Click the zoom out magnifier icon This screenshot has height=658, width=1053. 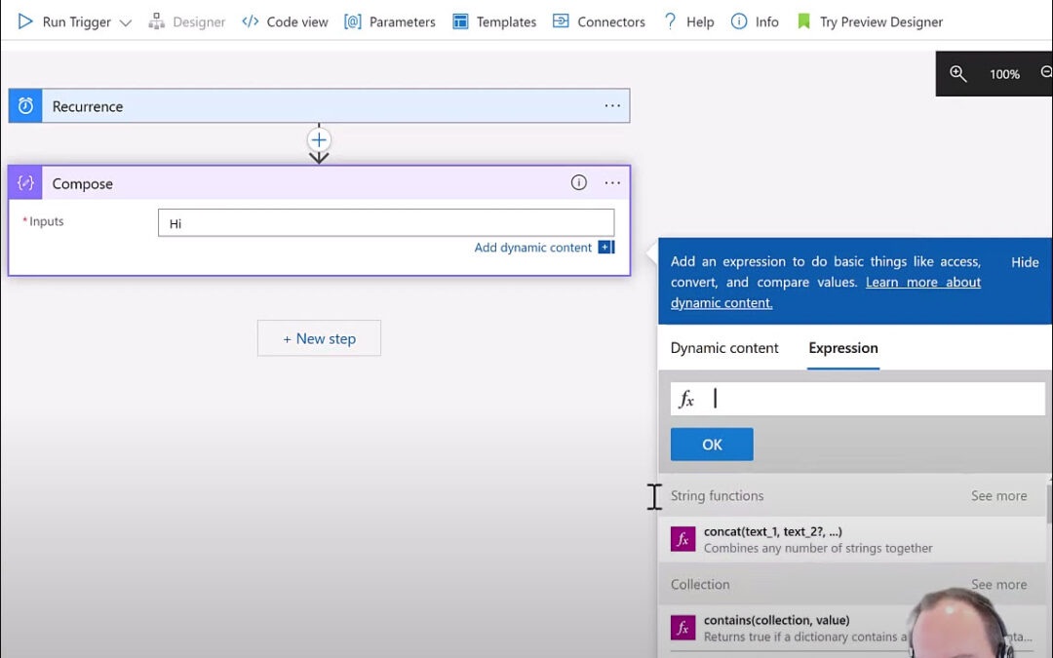pyautogui.click(x=1046, y=72)
